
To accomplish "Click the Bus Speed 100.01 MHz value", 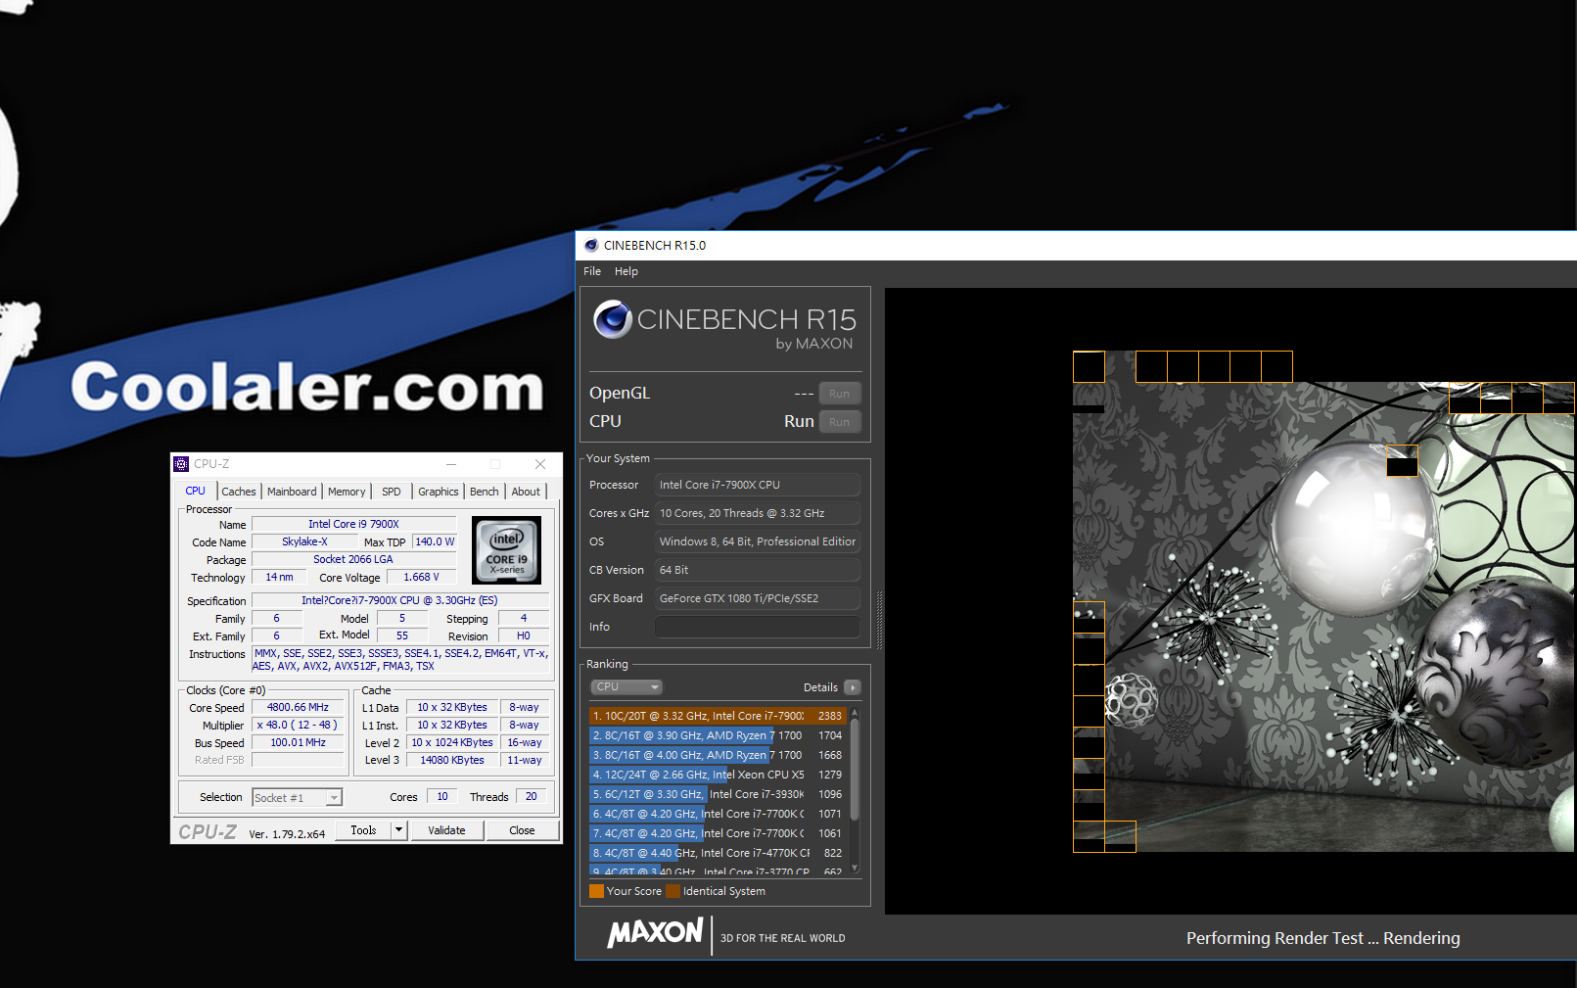I will point(298,742).
